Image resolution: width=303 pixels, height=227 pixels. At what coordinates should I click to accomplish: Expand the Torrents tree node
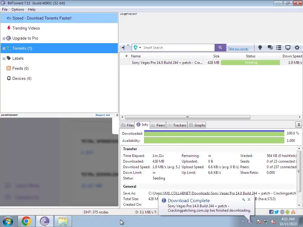4,48
